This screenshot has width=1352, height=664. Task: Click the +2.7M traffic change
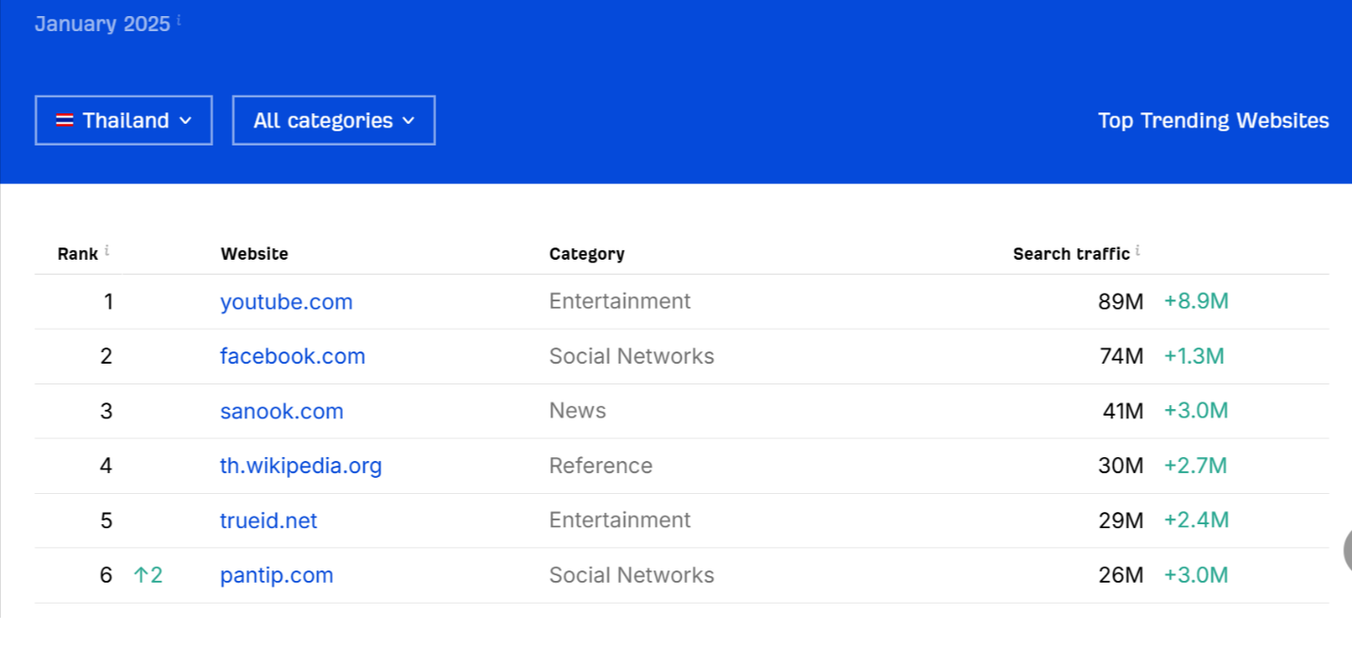point(1195,466)
